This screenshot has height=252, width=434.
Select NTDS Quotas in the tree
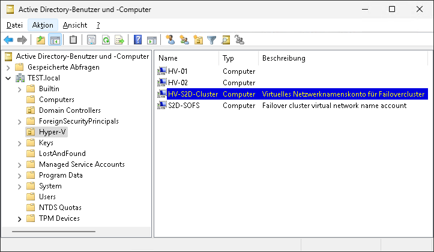pos(60,208)
